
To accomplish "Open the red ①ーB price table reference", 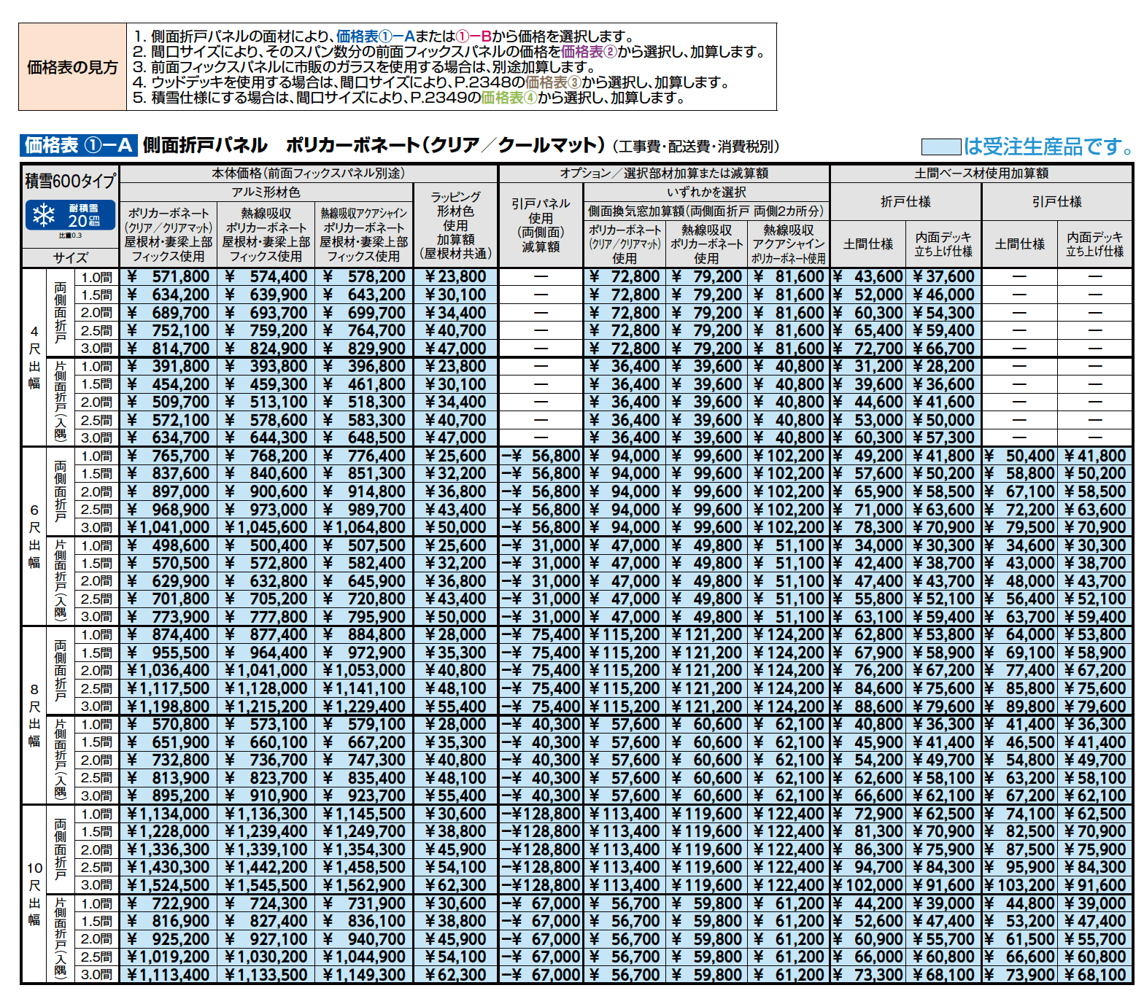I will coord(474,36).
